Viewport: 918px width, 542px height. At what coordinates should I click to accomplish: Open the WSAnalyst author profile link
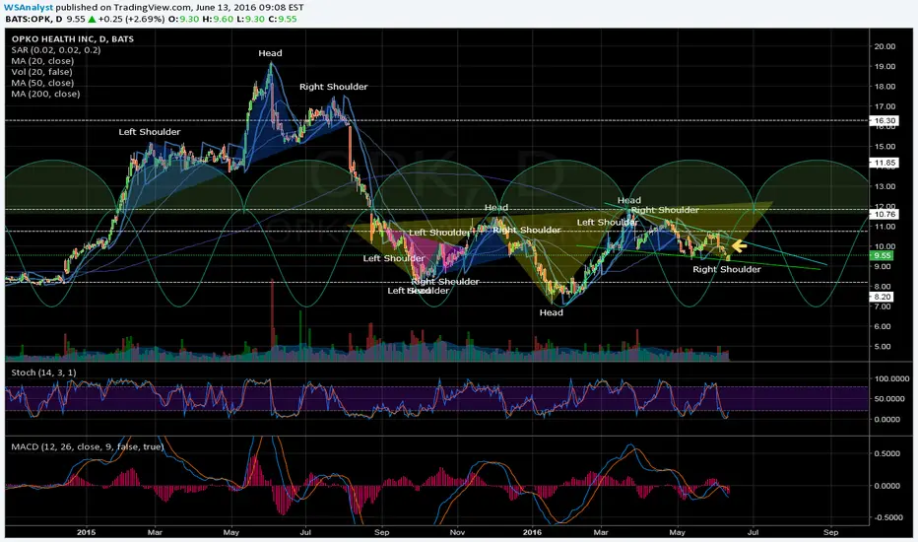[29, 8]
